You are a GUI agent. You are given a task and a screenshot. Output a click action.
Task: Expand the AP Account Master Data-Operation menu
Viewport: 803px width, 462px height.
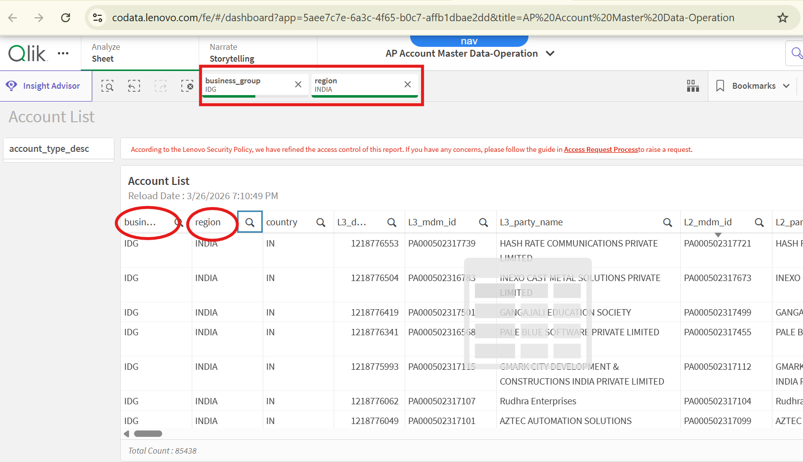click(x=550, y=53)
